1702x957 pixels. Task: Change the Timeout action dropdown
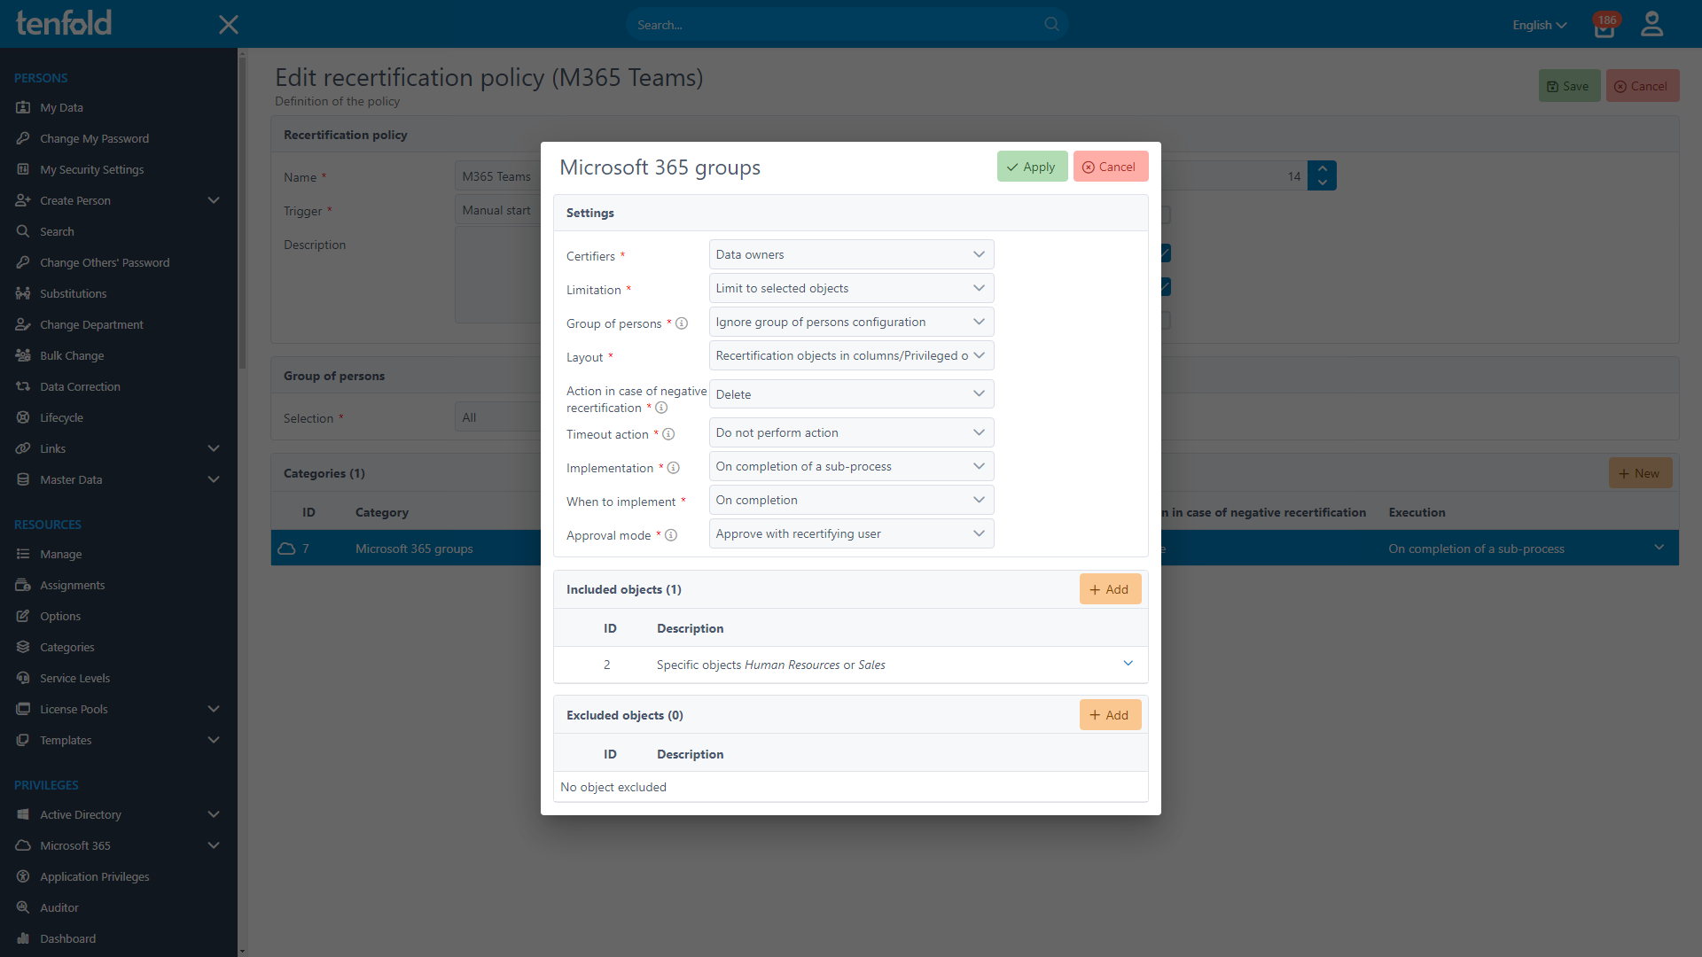[x=850, y=432]
